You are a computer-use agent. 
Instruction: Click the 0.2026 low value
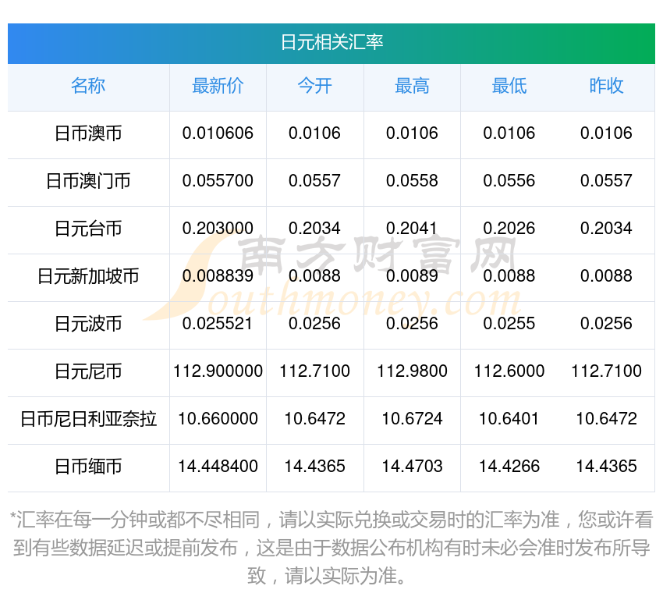(x=509, y=229)
